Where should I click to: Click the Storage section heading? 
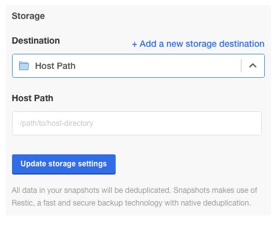tap(28, 16)
